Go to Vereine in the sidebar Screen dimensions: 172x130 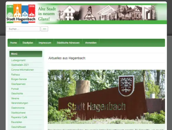pyautogui.click(x=15, y=98)
